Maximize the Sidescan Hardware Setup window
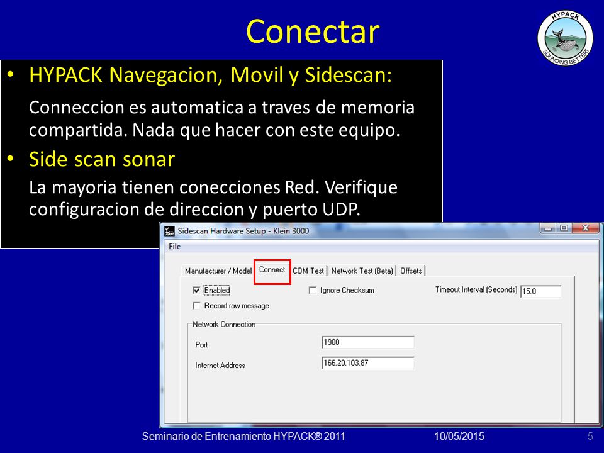The width and height of the screenshot is (604, 453). click(564, 228)
